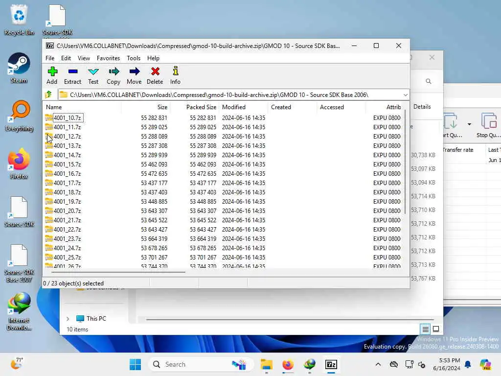Open the Help menu
Viewport: 501px width, 376px height.
click(153, 58)
